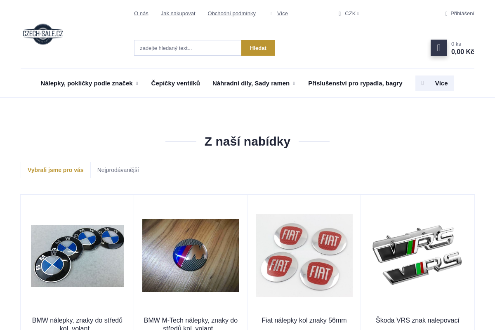Image resolution: width=495 pixels, height=330 pixels.
Task: Open the BMW wheel center stickers thumbnail
Action: pyautogui.click(x=77, y=256)
